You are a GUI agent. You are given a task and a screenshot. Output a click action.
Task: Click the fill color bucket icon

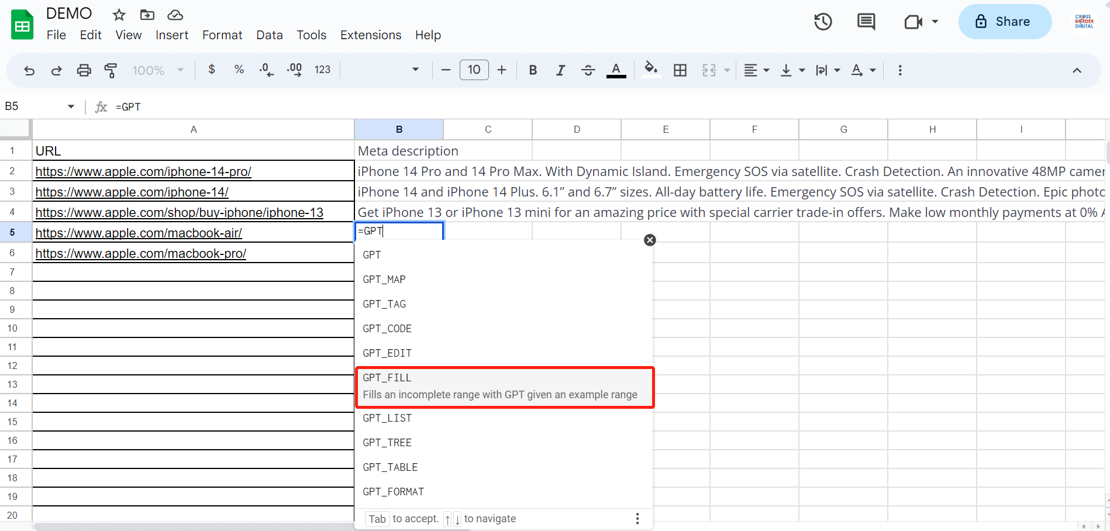650,70
